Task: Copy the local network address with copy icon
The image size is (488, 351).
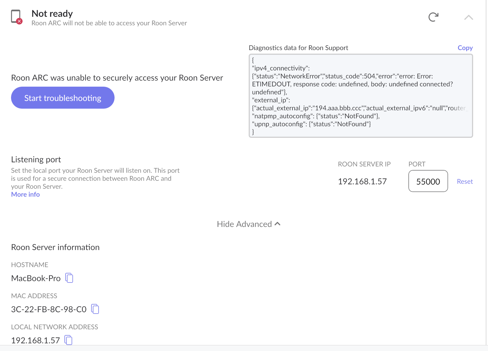Action: coord(68,340)
